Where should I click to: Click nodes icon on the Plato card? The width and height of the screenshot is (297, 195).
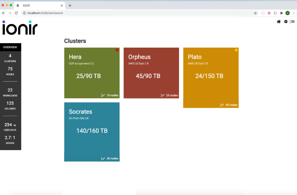coord(222,105)
